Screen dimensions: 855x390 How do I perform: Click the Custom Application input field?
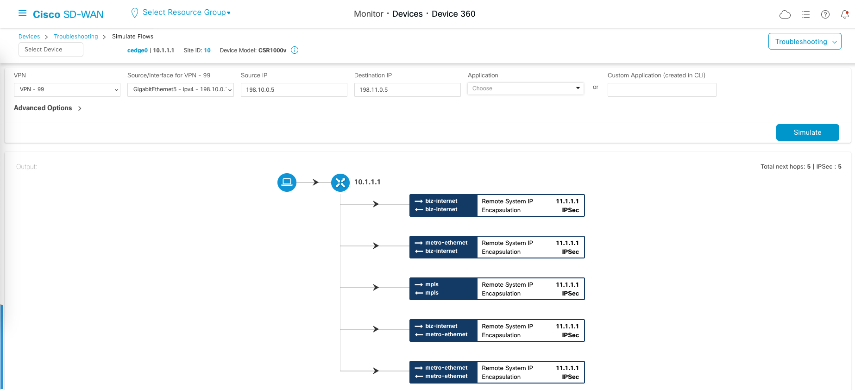[661, 90]
